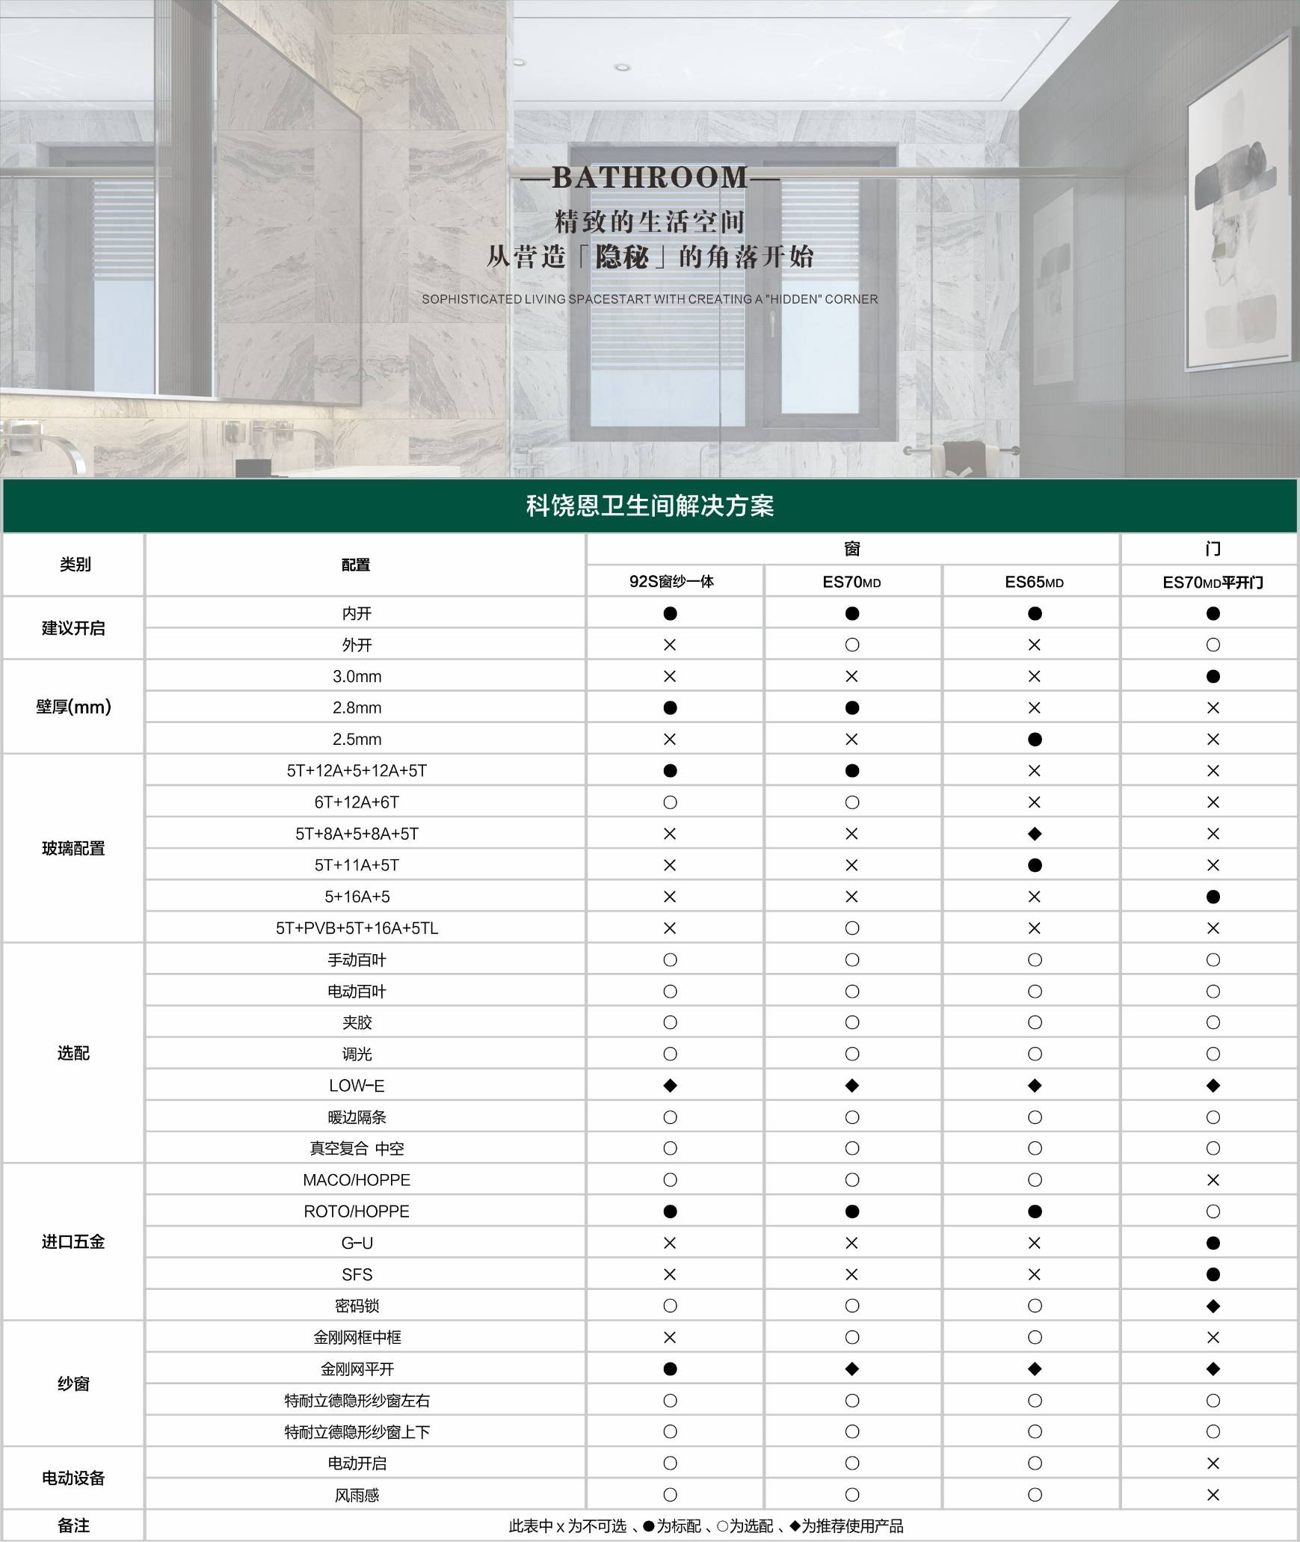Click the LOW-E row label
This screenshot has width=1300, height=1542.
357,1086
